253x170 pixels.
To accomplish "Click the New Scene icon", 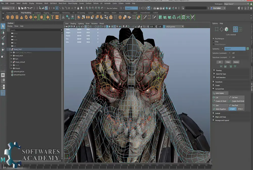I will (x=19, y=8).
